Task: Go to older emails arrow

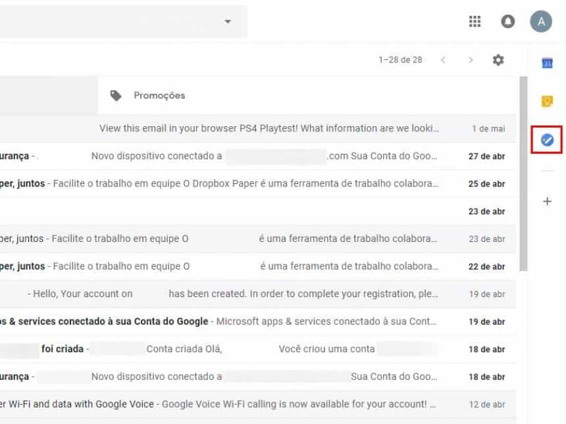Action: coord(471,60)
